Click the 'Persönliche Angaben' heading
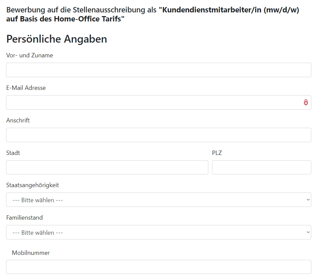This screenshot has width=319, height=278. 57,39
